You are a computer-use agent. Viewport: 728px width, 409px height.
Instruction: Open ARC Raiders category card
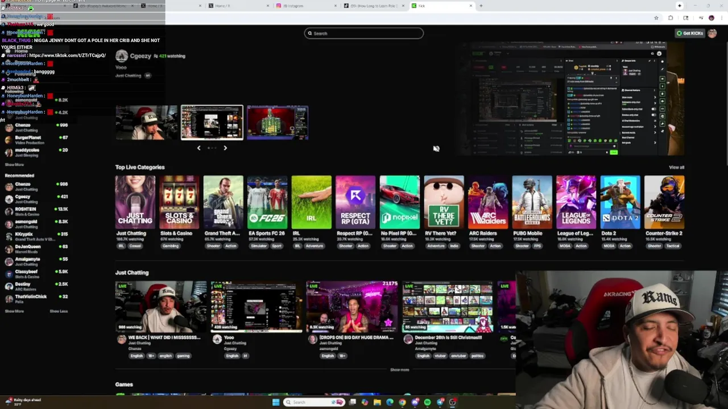(488, 202)
